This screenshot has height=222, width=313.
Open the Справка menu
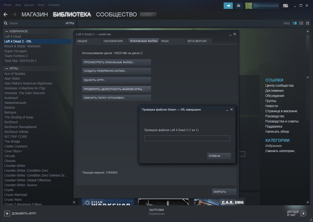tap(54, 5)
